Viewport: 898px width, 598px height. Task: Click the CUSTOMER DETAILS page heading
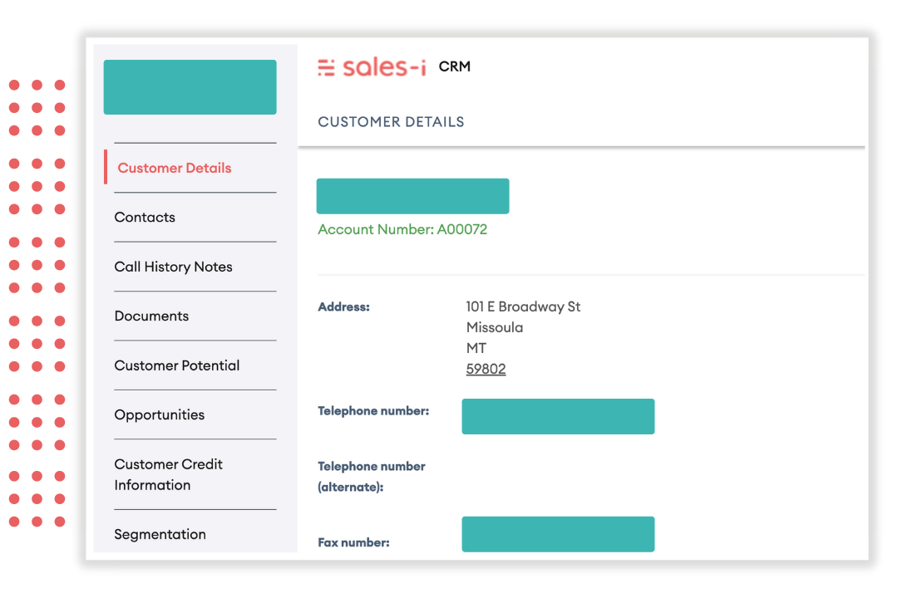391,122
